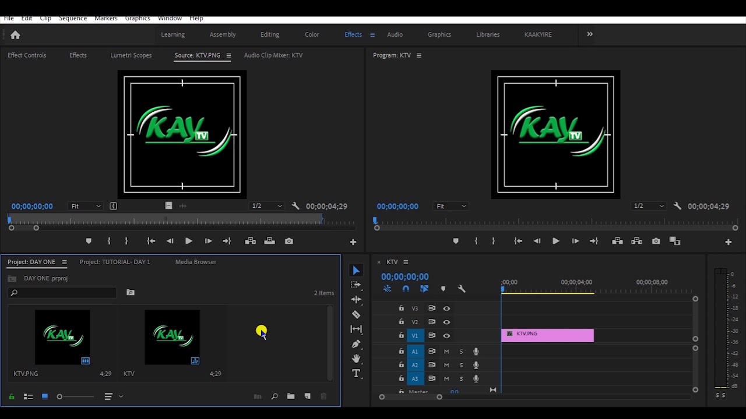Open Media Browser tab
Screen dimensions: 746x419
[196, 262]
